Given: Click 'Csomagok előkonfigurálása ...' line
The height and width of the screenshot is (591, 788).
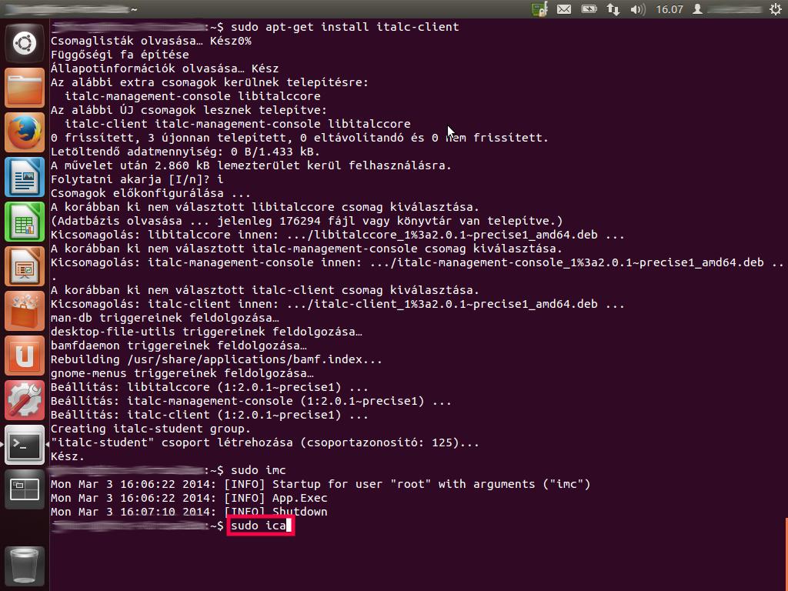Looking at the screenshot, I should (151, 193).
